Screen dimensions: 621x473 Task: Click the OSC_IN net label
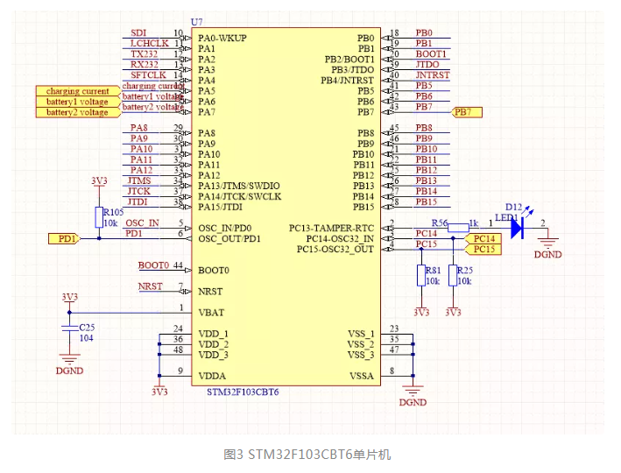point(142,223)
